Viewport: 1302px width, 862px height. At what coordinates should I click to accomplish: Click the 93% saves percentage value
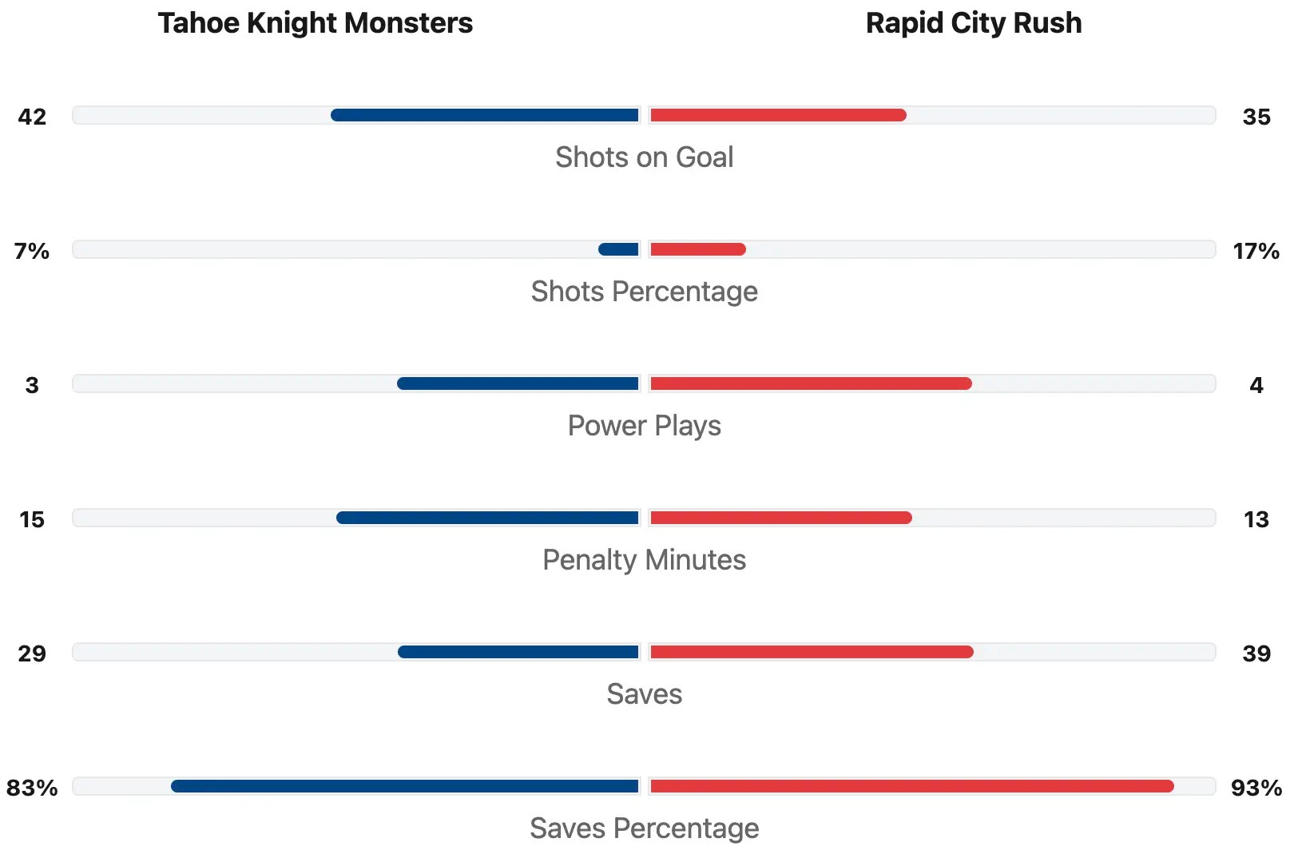[x=1256, y=788]
